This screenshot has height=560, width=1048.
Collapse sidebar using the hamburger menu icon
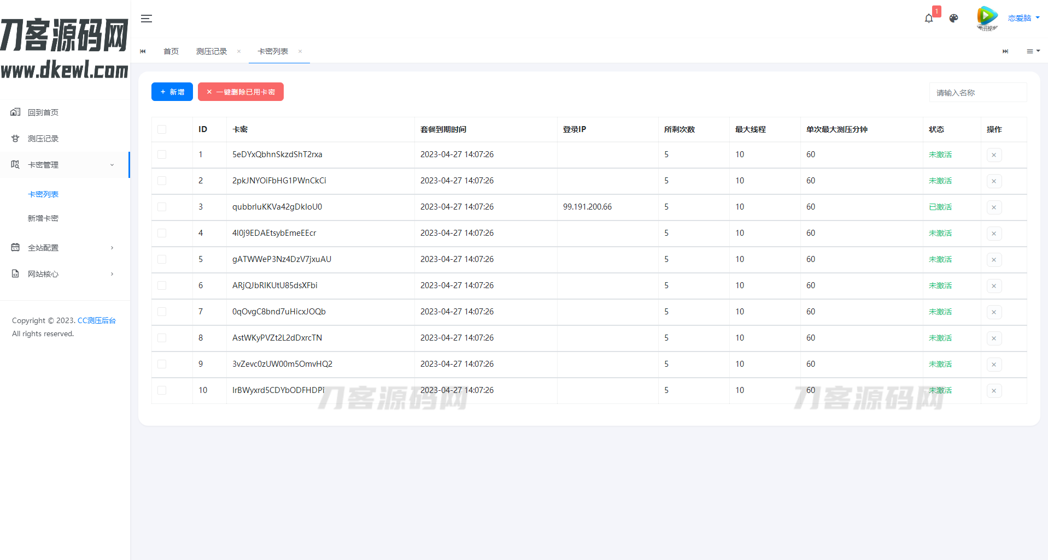146,19
